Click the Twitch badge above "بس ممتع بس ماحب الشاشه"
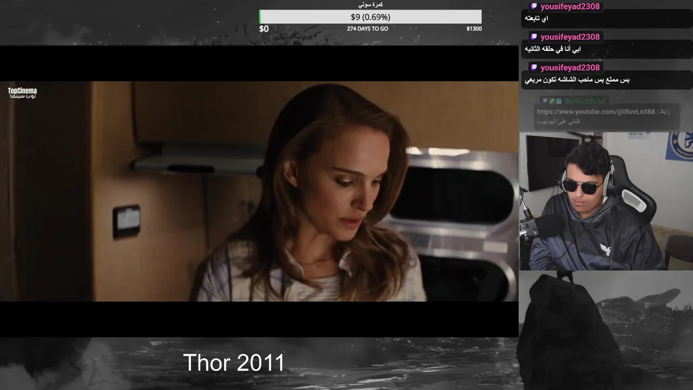Viewport: 693px width, 390px height. point(534,68)
